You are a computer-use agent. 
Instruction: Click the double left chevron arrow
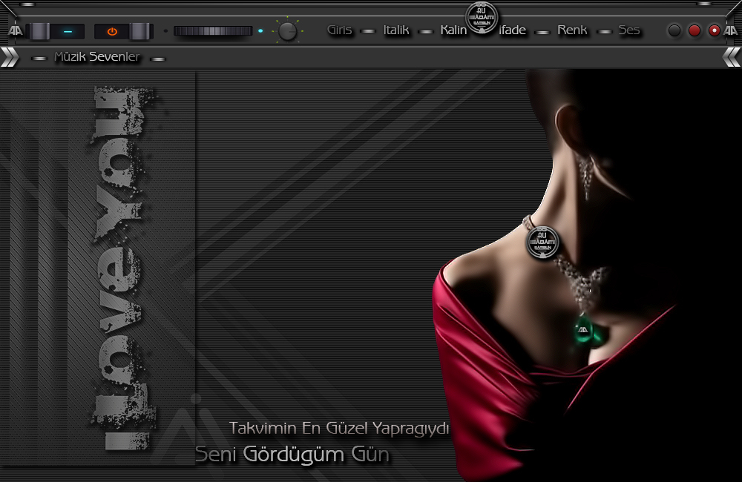pyautogui.click(x=732, y=57)
